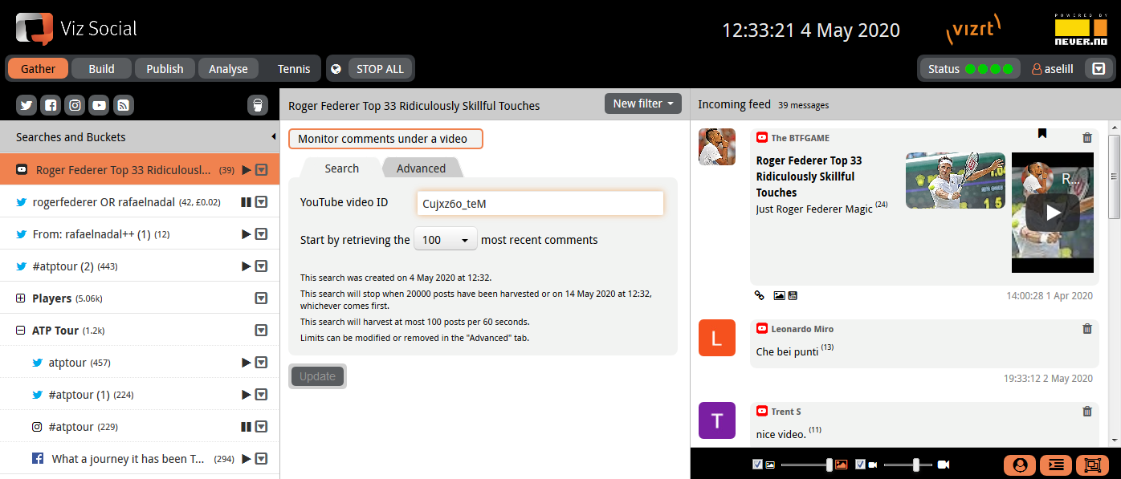Start the Roger Federer Top 33 search
This screenshot has height=479, width=1121.
pos(247,170)
